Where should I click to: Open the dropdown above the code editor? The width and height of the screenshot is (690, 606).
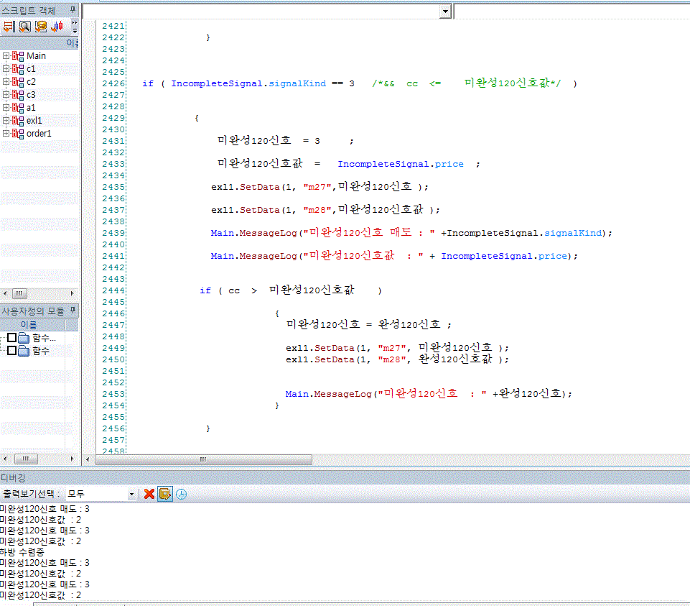click(445, 12)
